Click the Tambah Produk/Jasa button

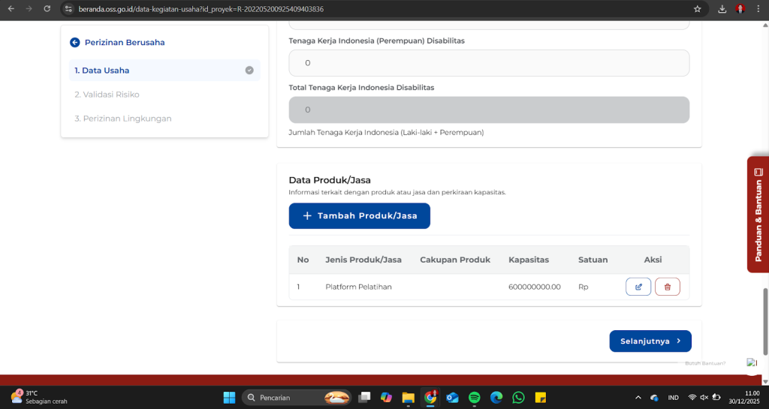pyautogui.click(x=359, y=216)
